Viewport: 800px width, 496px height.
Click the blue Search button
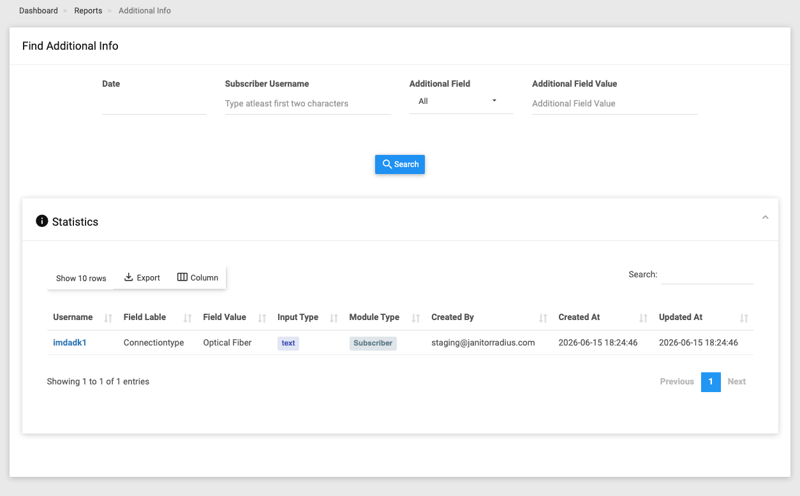(400, 164)
